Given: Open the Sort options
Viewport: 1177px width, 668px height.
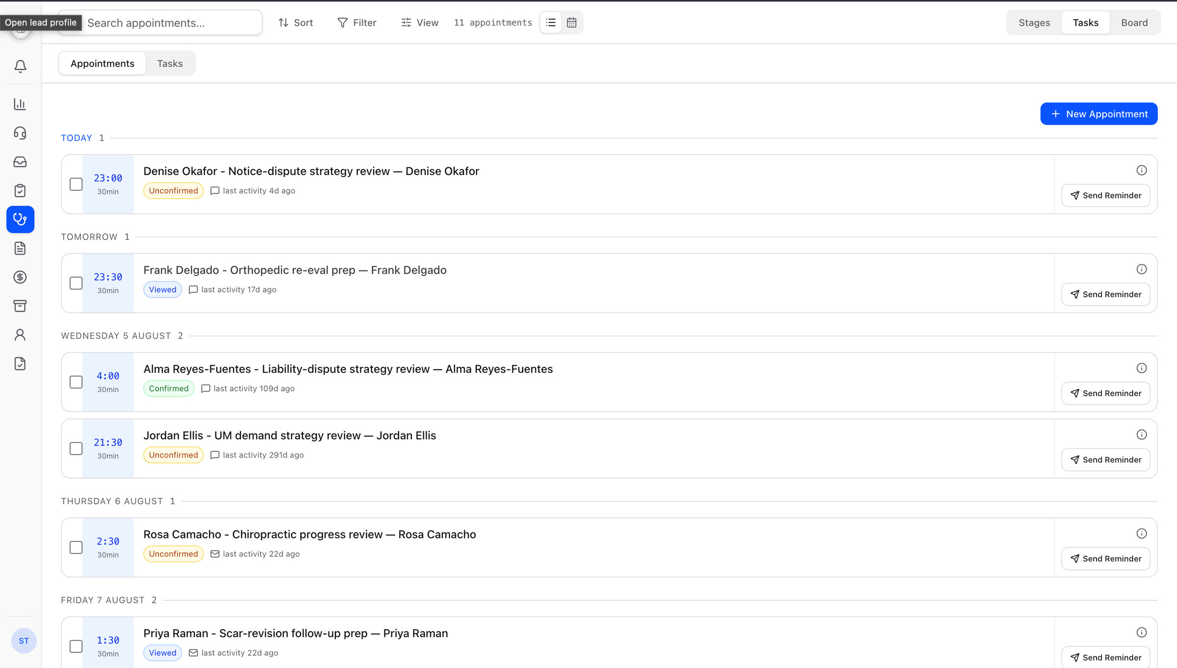Looking at the screenshot, I should click(296, 23).
